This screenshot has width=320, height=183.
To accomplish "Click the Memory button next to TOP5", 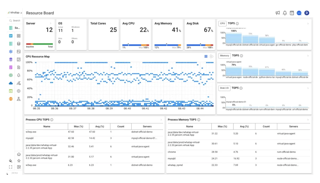I will point(225,56).
